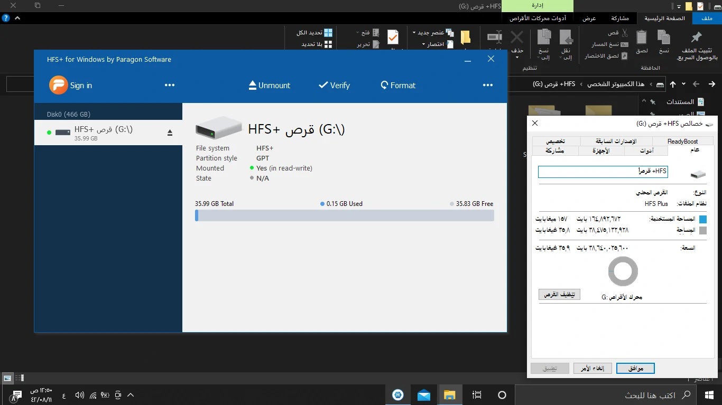
Task: Click Paste shortcut لصق الاختصار in ribbon
Action: point(606,55)
